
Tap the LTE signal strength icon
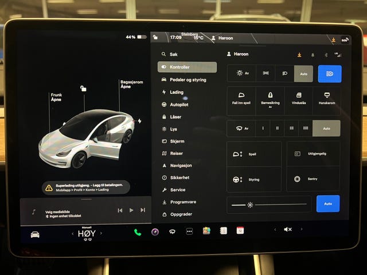[x=338, y=55]
